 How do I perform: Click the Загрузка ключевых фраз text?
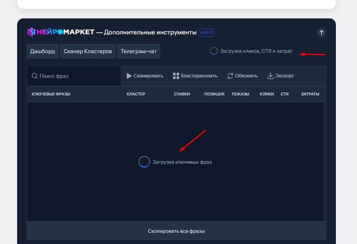coord(182,162)
